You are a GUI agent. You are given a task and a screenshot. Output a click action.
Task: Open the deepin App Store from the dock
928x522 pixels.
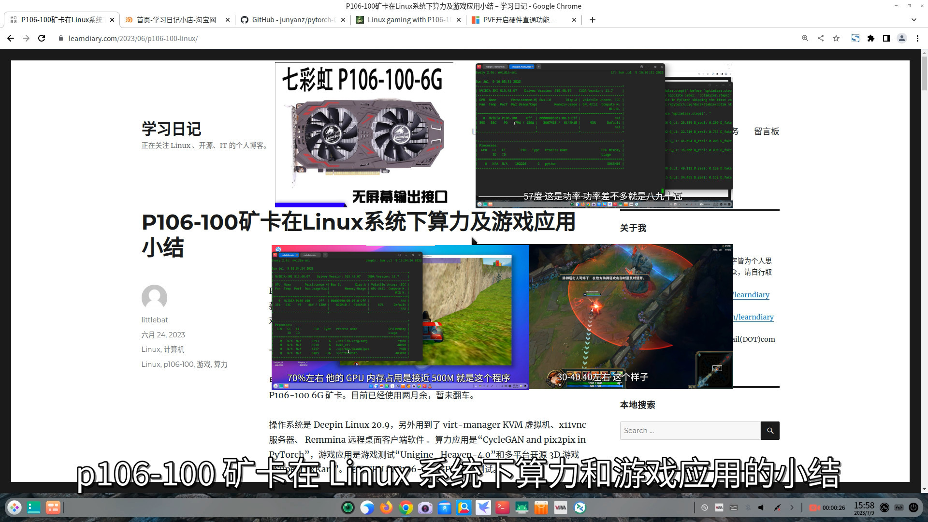pos(541,507)
